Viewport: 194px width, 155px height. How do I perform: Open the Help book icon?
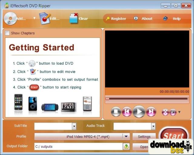165,18
